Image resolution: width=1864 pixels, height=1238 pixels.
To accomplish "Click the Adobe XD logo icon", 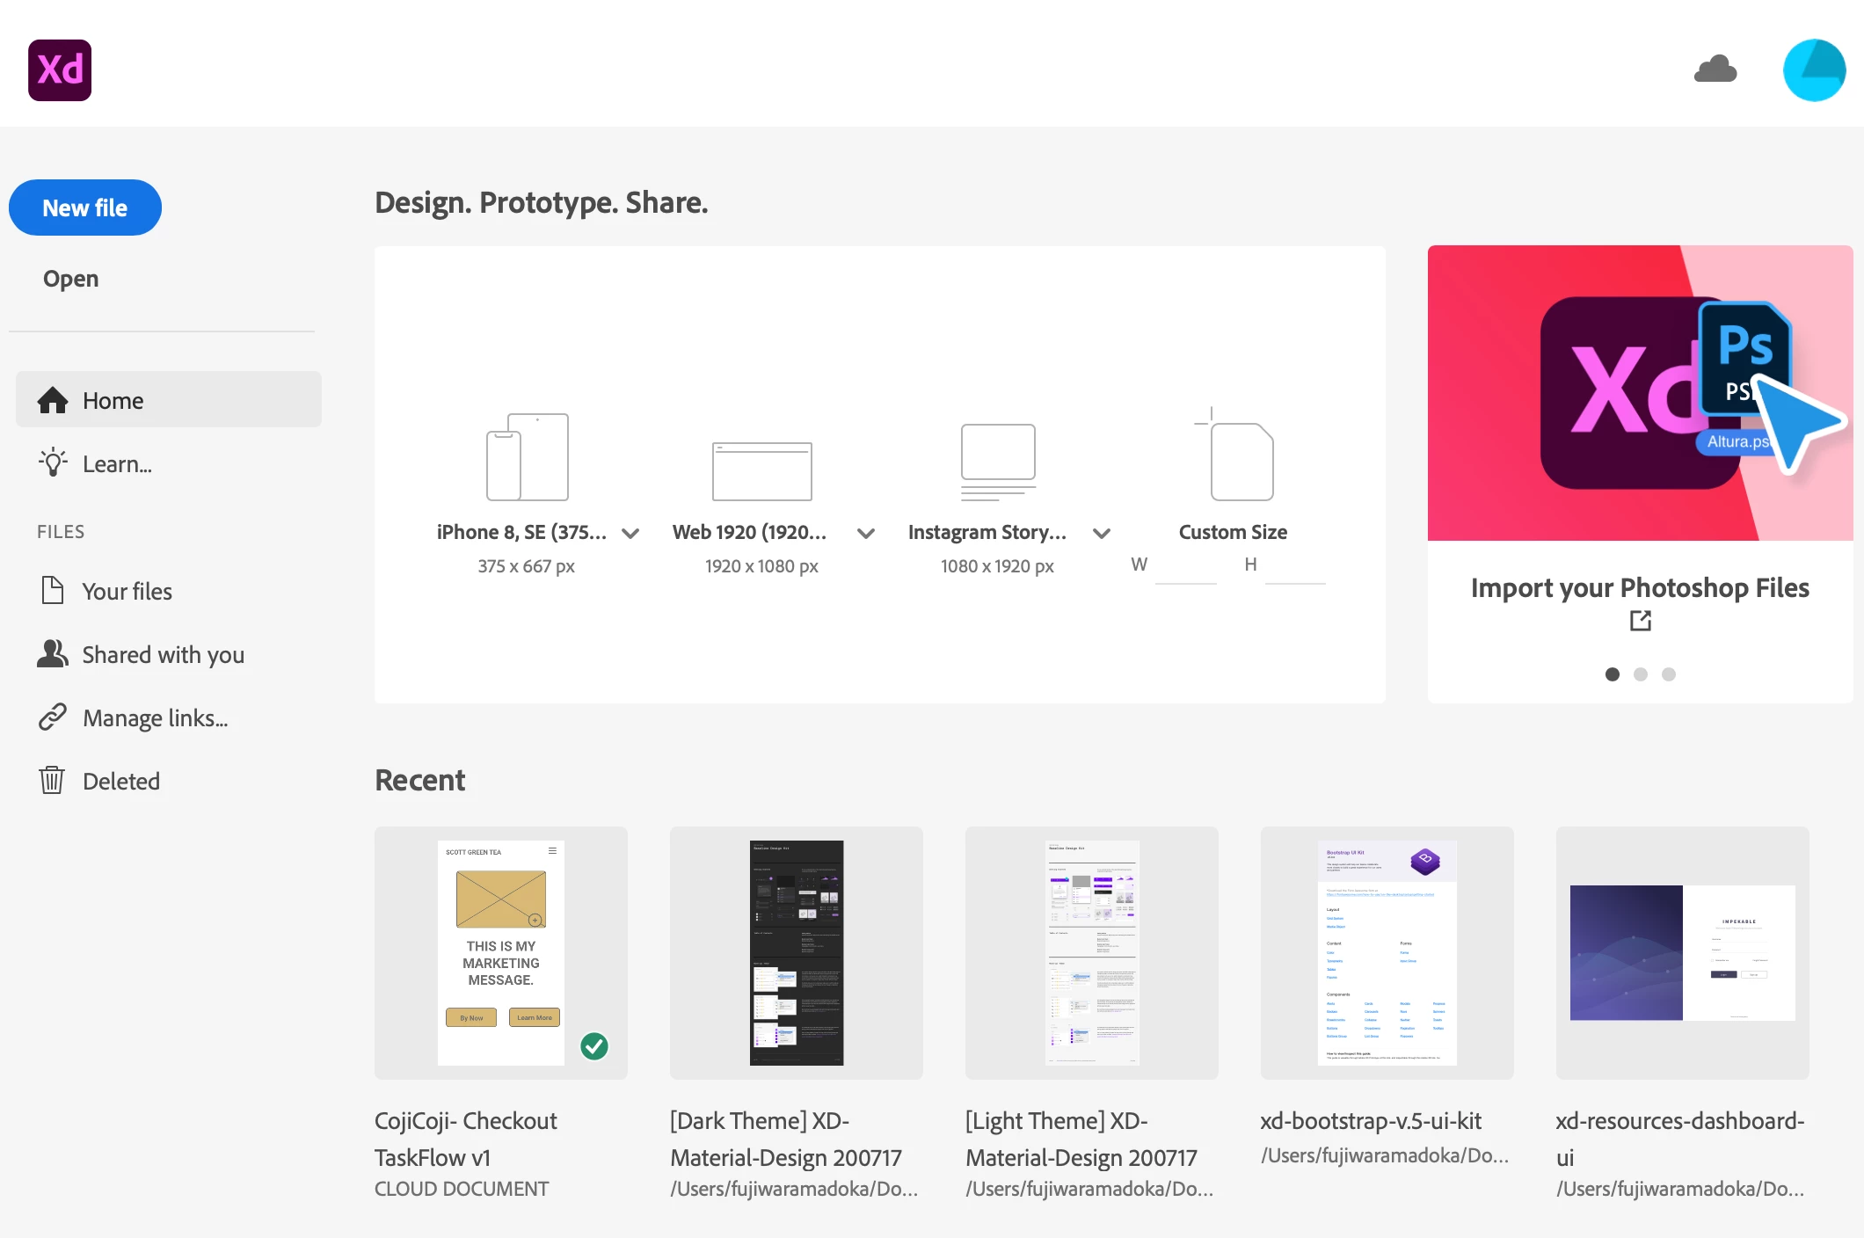I will (x=60, y=70).
